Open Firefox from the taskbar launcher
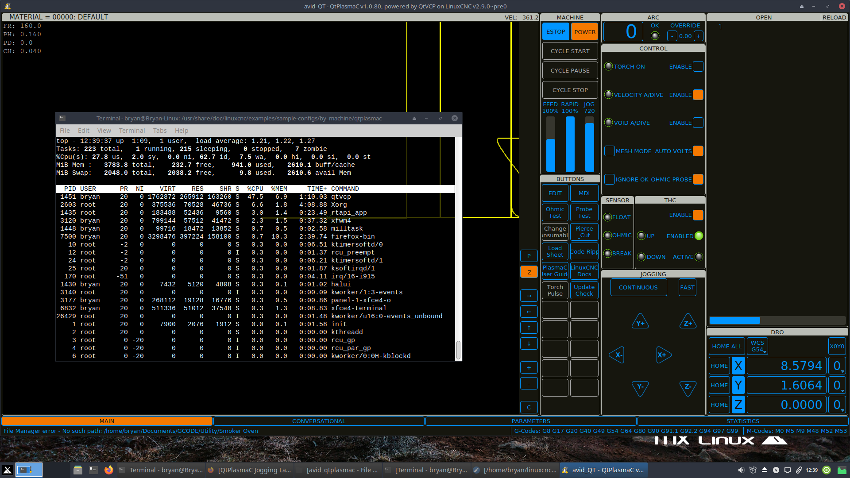Viewport: 850px width, 478px height. [x=108, y=470]
